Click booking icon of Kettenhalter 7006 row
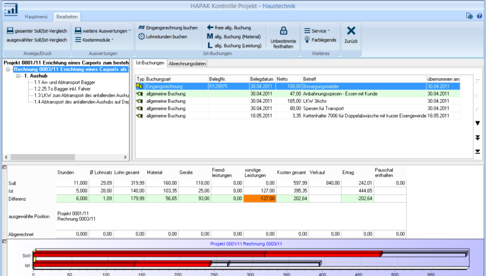 click(140, 116)
